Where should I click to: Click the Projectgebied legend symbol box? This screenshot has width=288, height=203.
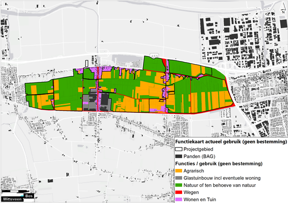pos(179,149)
